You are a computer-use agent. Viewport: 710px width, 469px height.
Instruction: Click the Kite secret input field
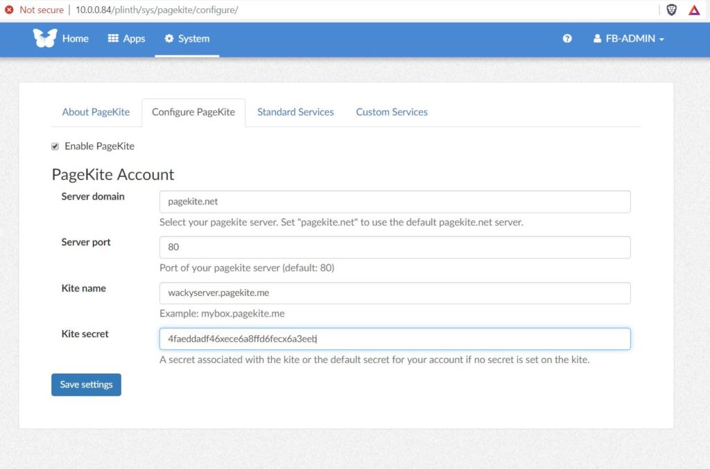coord(395,339)
